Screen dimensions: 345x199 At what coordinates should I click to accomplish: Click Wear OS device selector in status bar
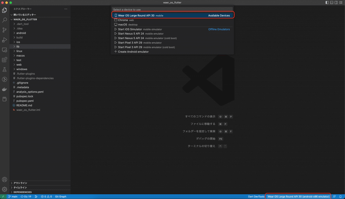299,197
